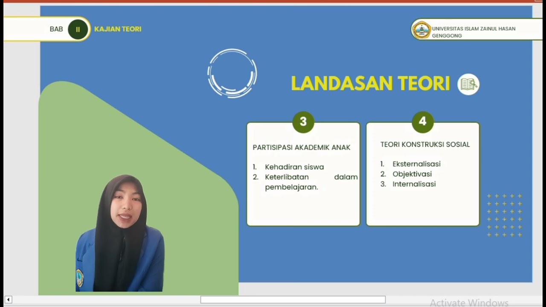Screen dimensions: 546x307
Task: Click the BAB label
Action: tap(56, 29)
